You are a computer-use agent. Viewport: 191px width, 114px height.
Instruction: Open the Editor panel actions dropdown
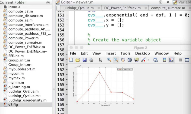160,2
